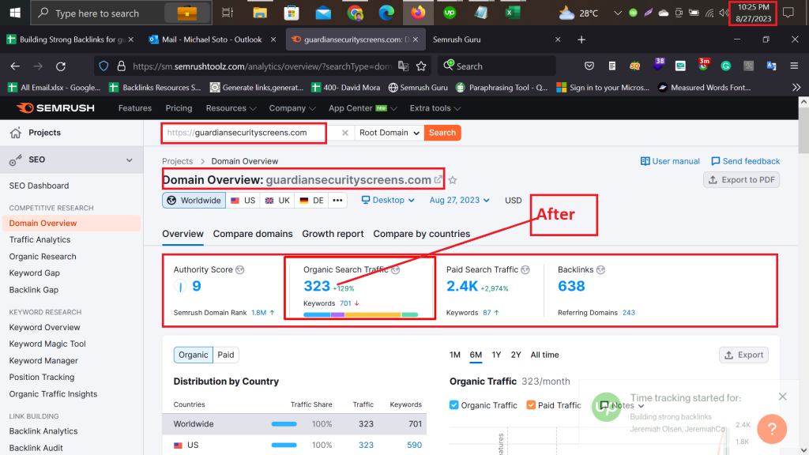Viewport: 809px width, 455px height.
Task: Select the US database
Action: point(243,200)
